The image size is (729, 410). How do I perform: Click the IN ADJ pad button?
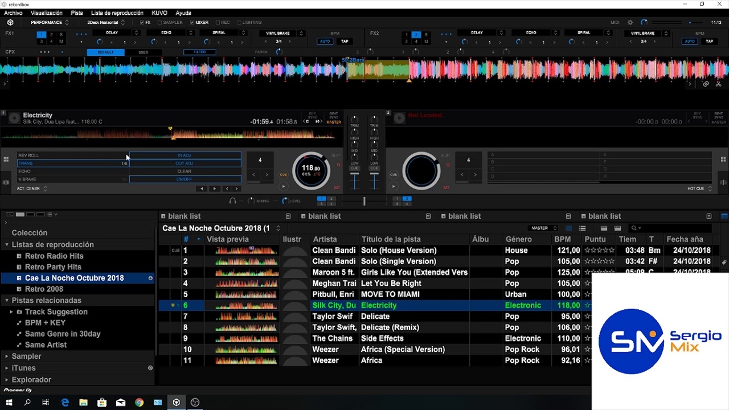pos(185,155)
